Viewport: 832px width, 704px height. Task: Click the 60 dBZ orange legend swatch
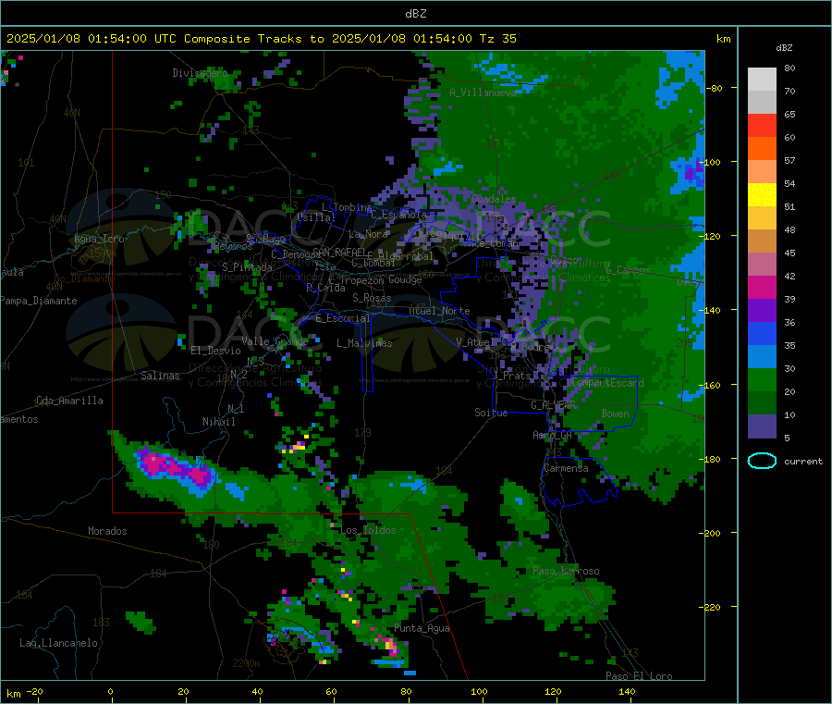(x=762, y=149)
